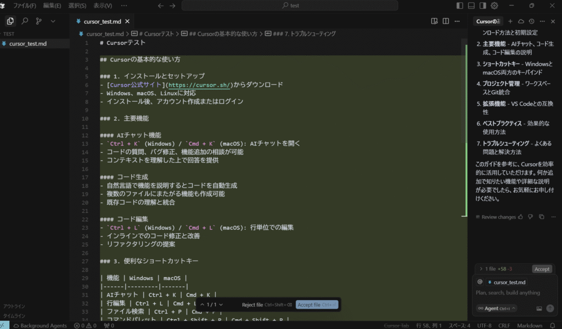
Task: Open Background Agents from status bar
Action: tap(40, 325)
